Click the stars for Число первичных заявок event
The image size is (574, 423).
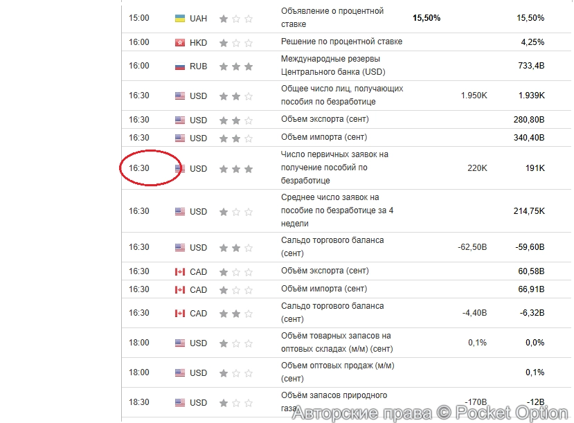coord(236,169)
